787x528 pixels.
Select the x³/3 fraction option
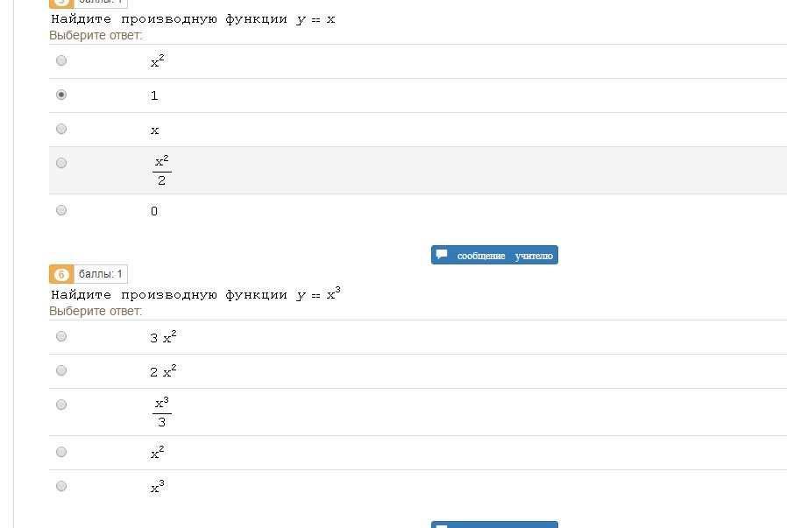tap(61, 405)
